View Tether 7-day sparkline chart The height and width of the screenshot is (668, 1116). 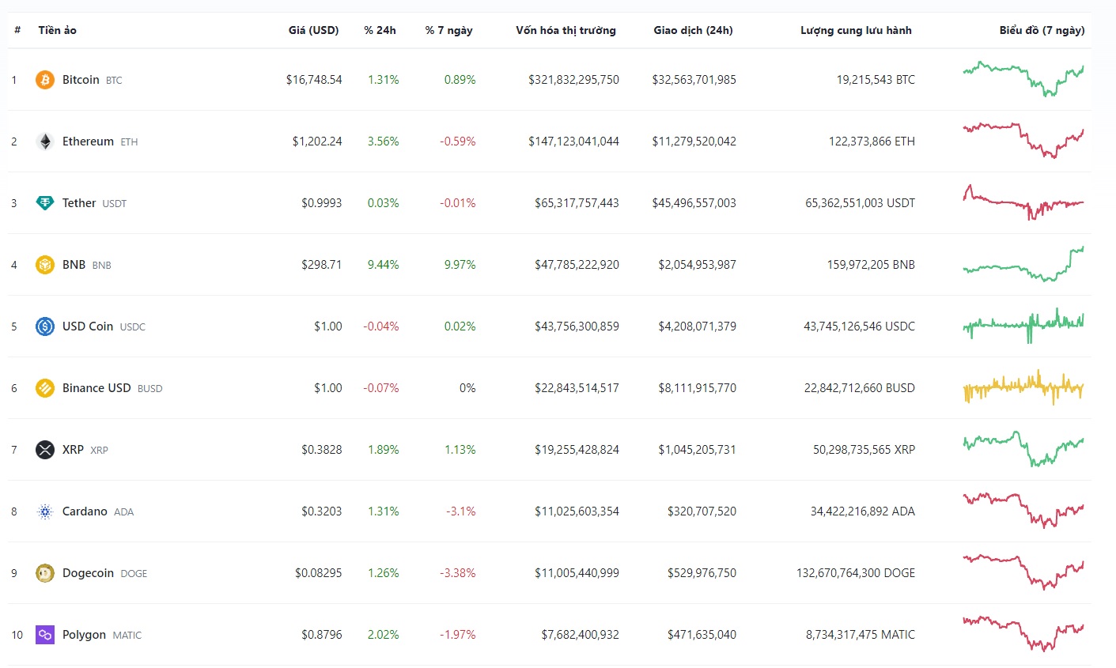click(1023, 202)
